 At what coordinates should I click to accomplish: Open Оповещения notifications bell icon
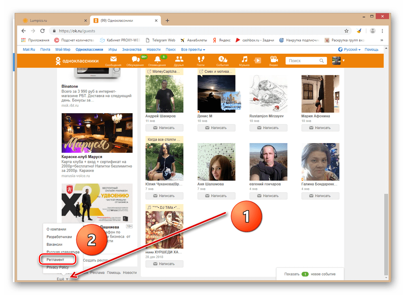point(157,59)
